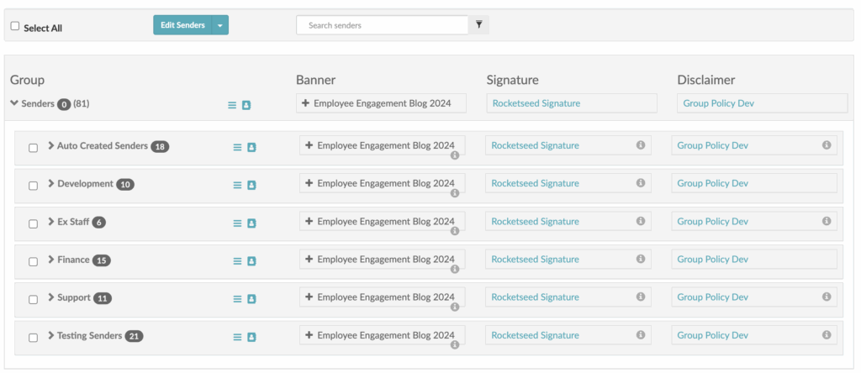Open Group Policy Dev link in Development row
The image size is (861, 373).
pos(712,183)
